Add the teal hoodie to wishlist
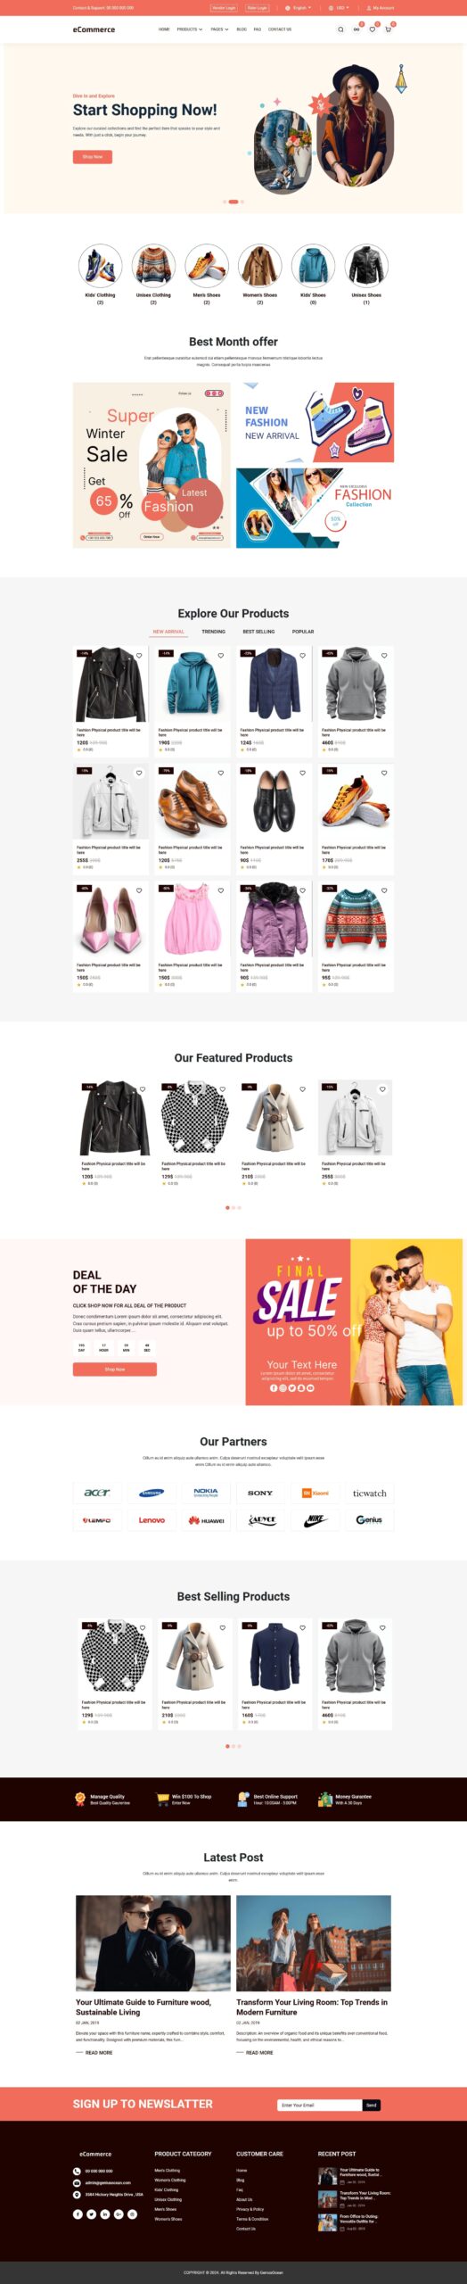The height and width of the screenshot is (2284, 467). (x=220, y=656)
